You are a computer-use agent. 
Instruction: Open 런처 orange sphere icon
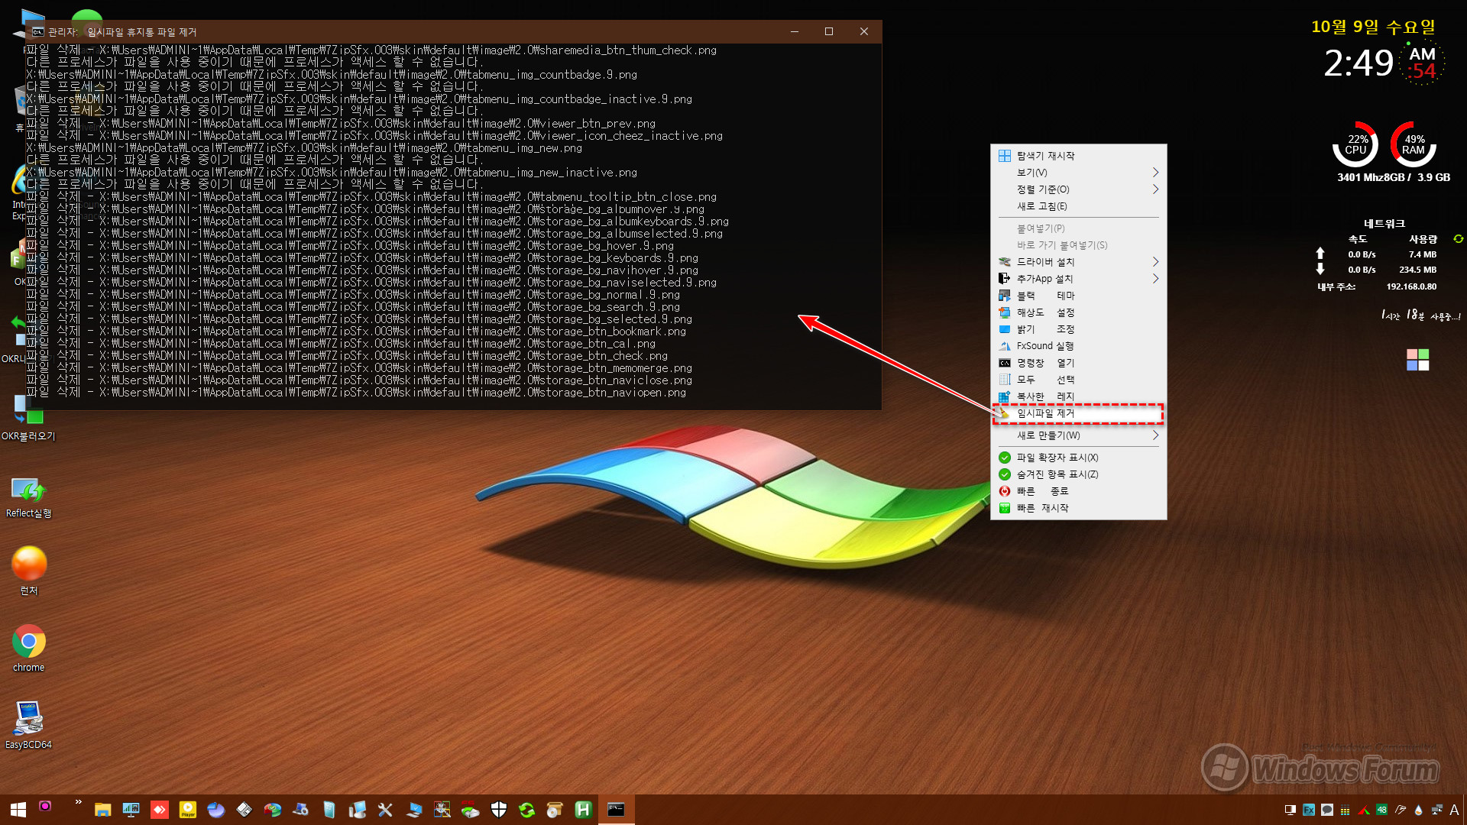[x=31, y=562]
